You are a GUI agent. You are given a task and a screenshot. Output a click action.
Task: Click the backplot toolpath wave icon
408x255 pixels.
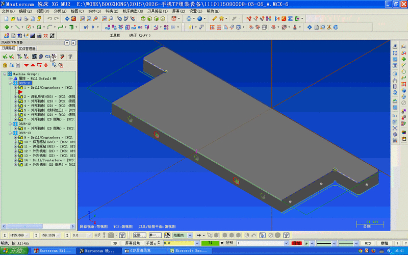pos(34,57)
